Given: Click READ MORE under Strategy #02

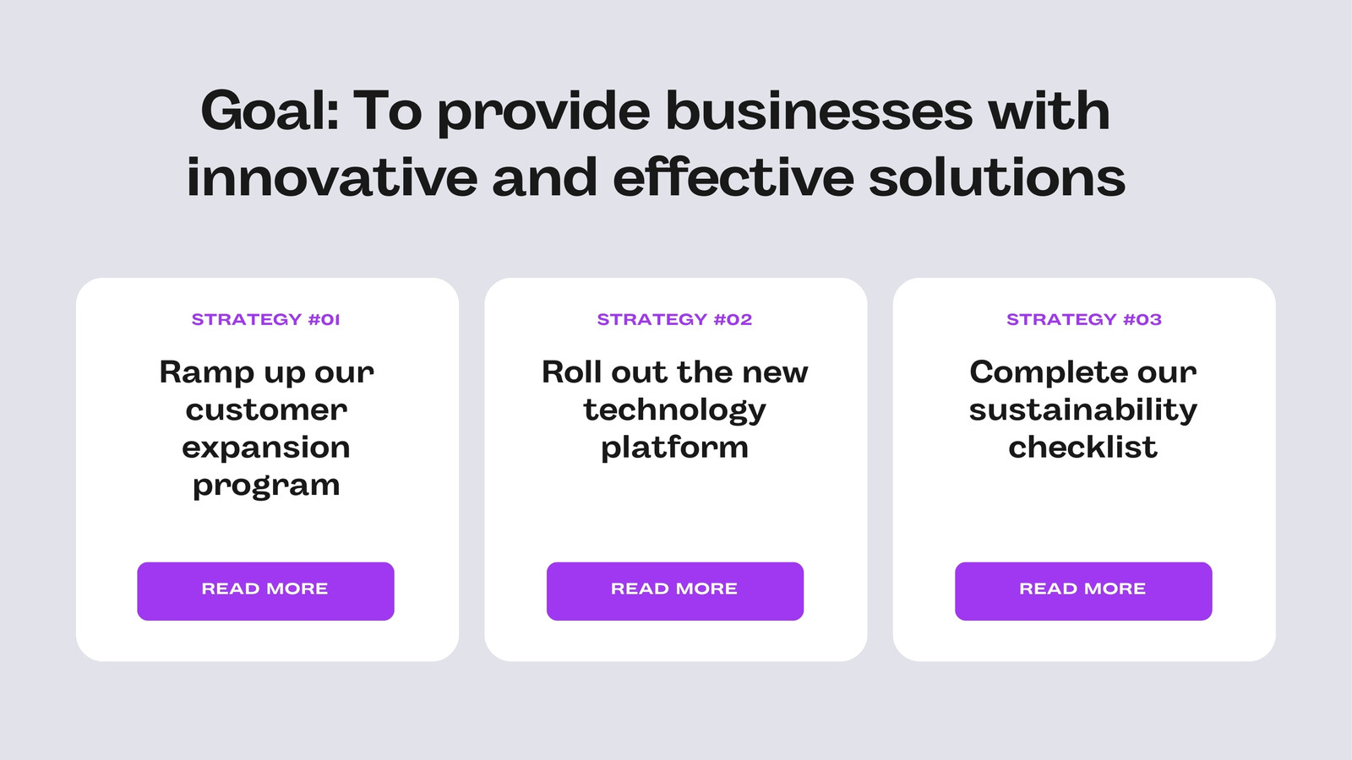Looking at the screenshot, I should [675, 591].
